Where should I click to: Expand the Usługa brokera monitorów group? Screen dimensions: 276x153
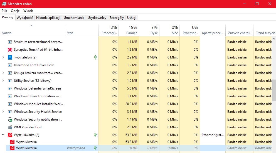pos(3,73)
